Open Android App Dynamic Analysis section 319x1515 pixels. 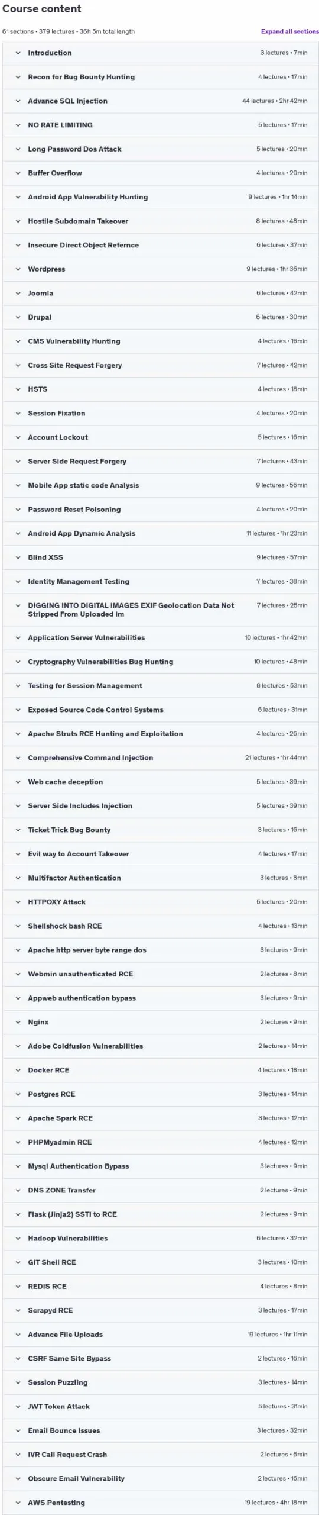pos(160,533)
